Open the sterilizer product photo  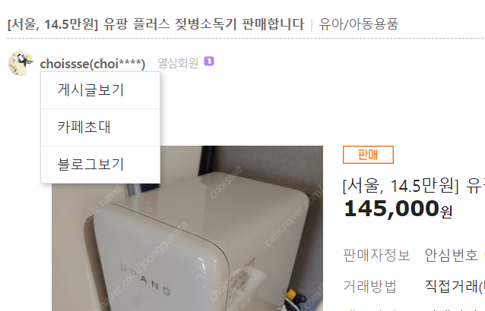[188, 228]
